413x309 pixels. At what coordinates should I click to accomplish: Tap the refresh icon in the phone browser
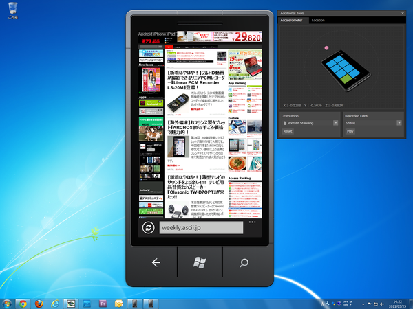click(148, 227)
